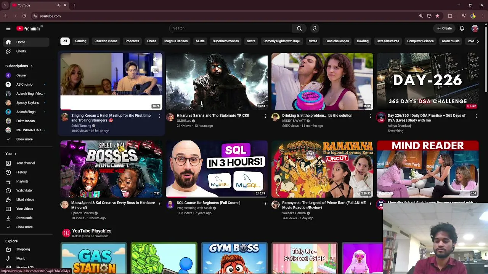Open options menu for Day 226/365 DSA video
This screenshot has width=488, height=274.
pyautogui.click(x=476, y=116)
